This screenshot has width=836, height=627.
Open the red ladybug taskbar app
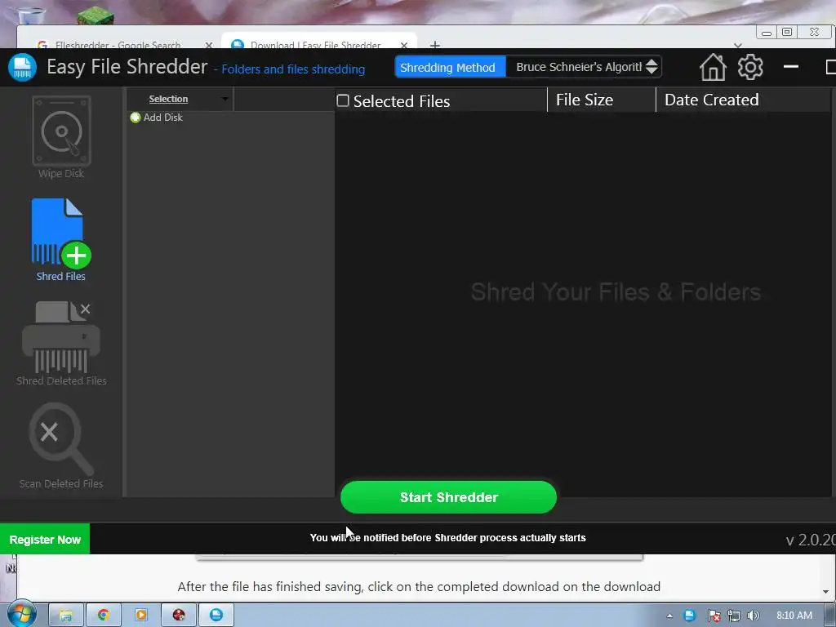tap(179, 615)
